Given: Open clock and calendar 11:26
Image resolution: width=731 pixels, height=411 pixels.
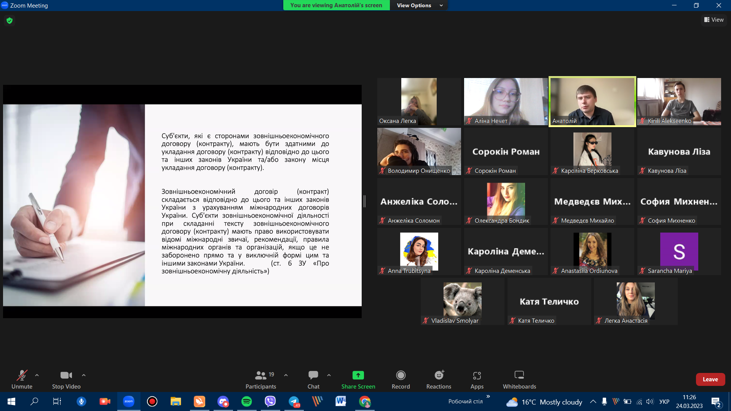Looking at the screenshot, I should tap(690, 401).
